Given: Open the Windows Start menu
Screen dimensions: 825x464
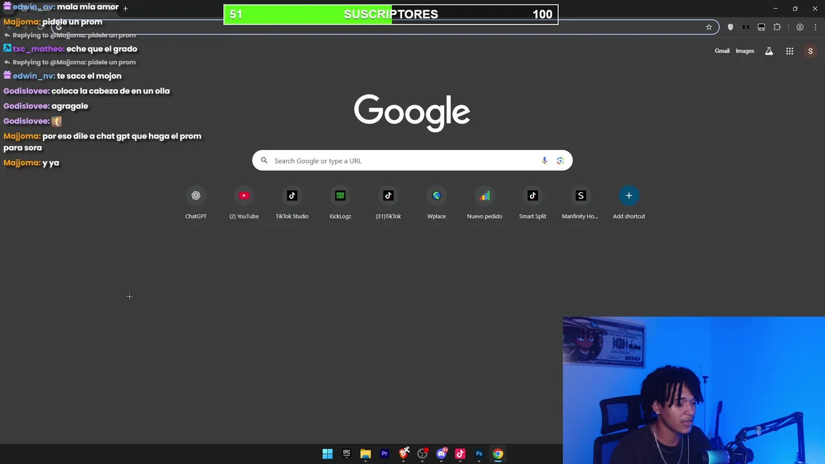Looking at the screenshot, I should point(327,454).
